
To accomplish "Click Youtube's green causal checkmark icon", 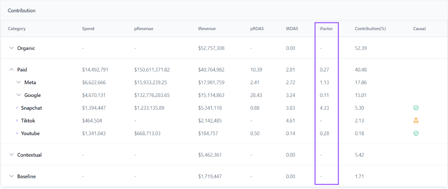I will tap(416, 133).
